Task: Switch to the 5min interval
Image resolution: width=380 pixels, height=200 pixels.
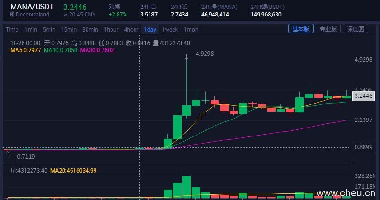Action: click(49, 30)
